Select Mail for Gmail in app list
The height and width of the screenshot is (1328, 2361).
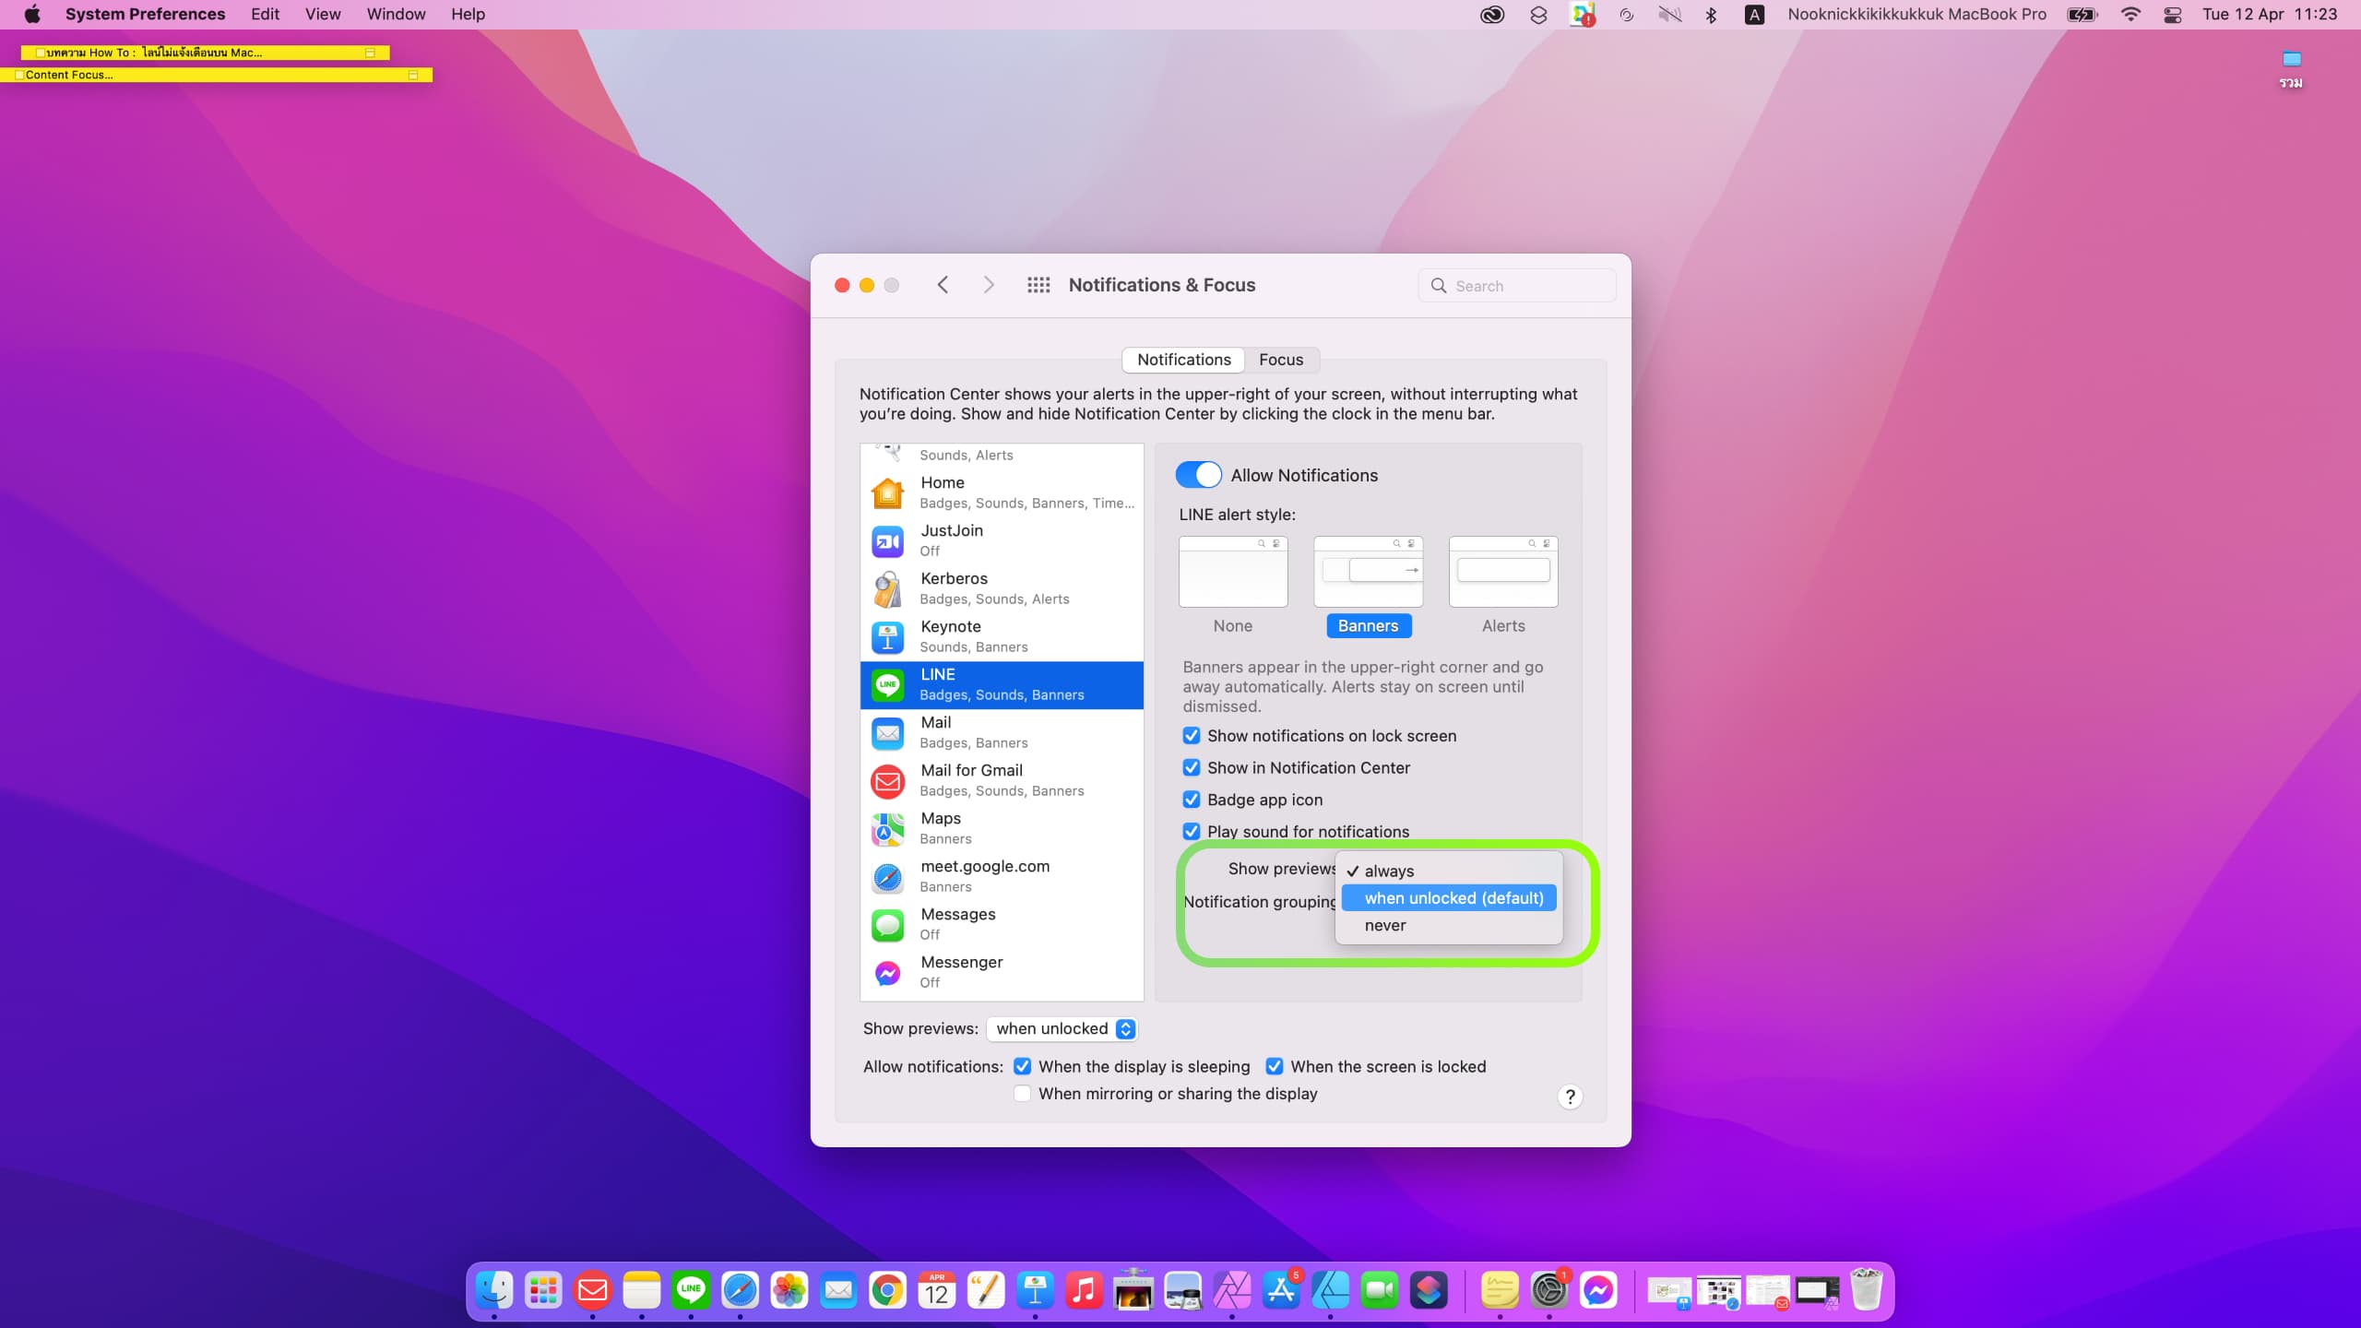[x=1002, y=780]
